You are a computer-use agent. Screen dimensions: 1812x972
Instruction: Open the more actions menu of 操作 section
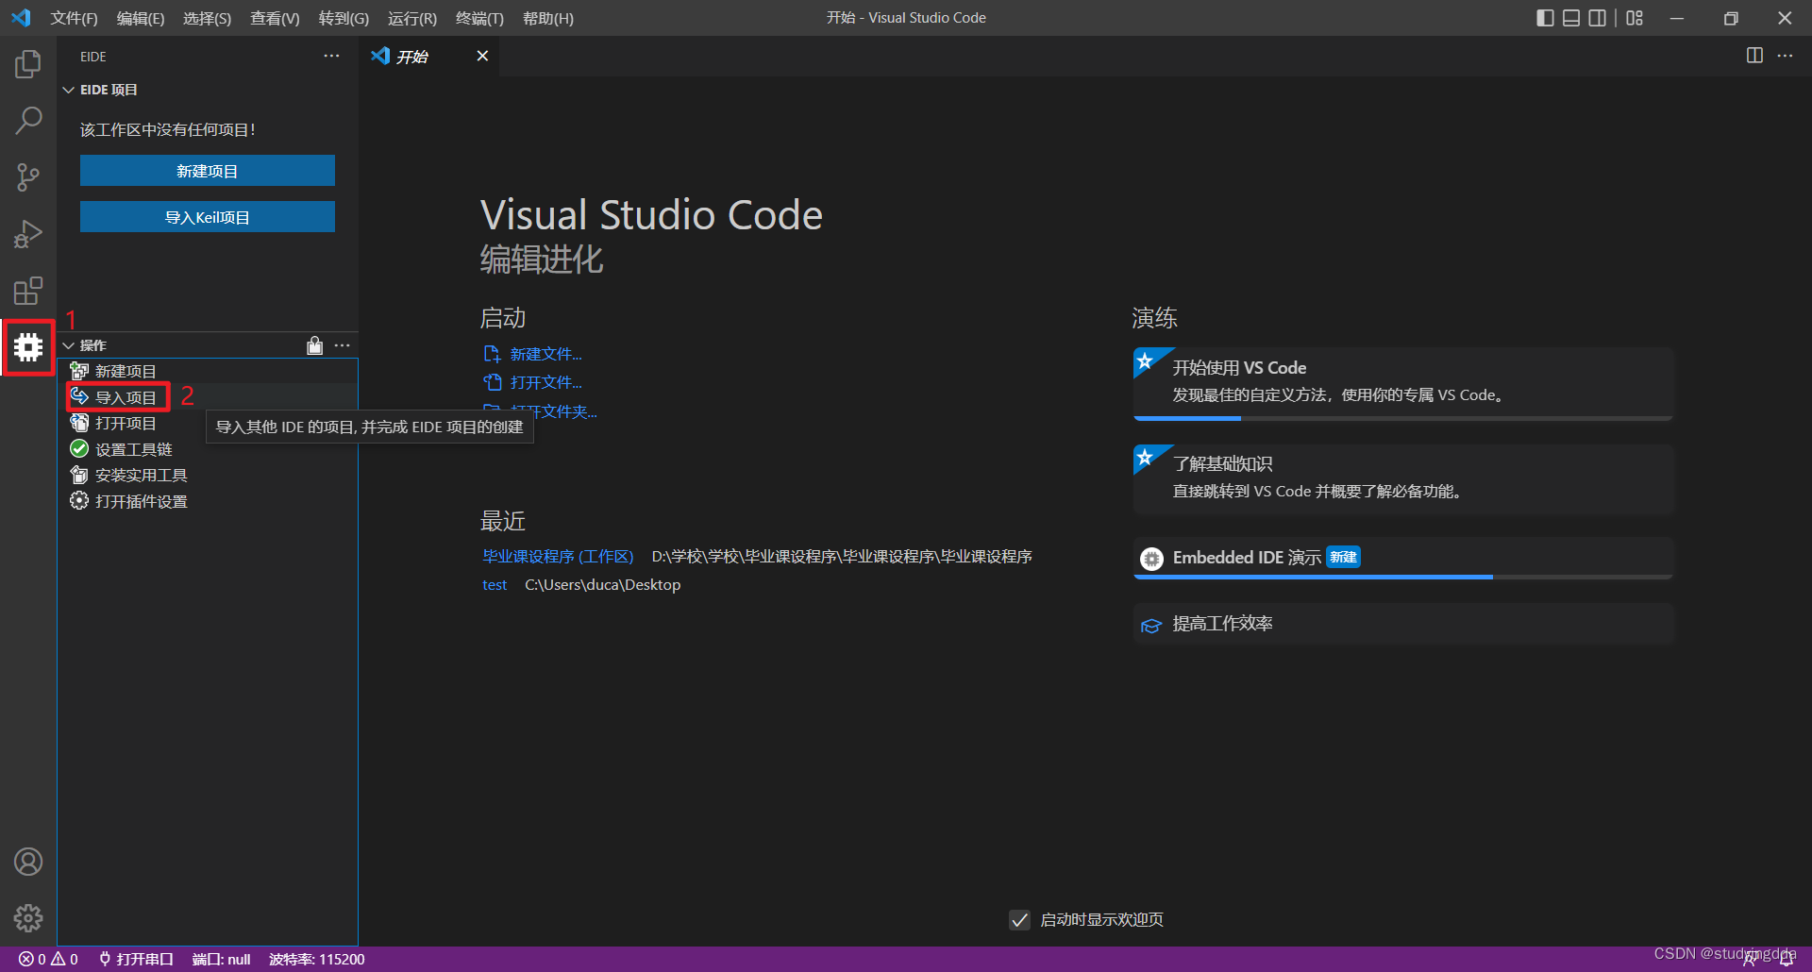(343, 345)
